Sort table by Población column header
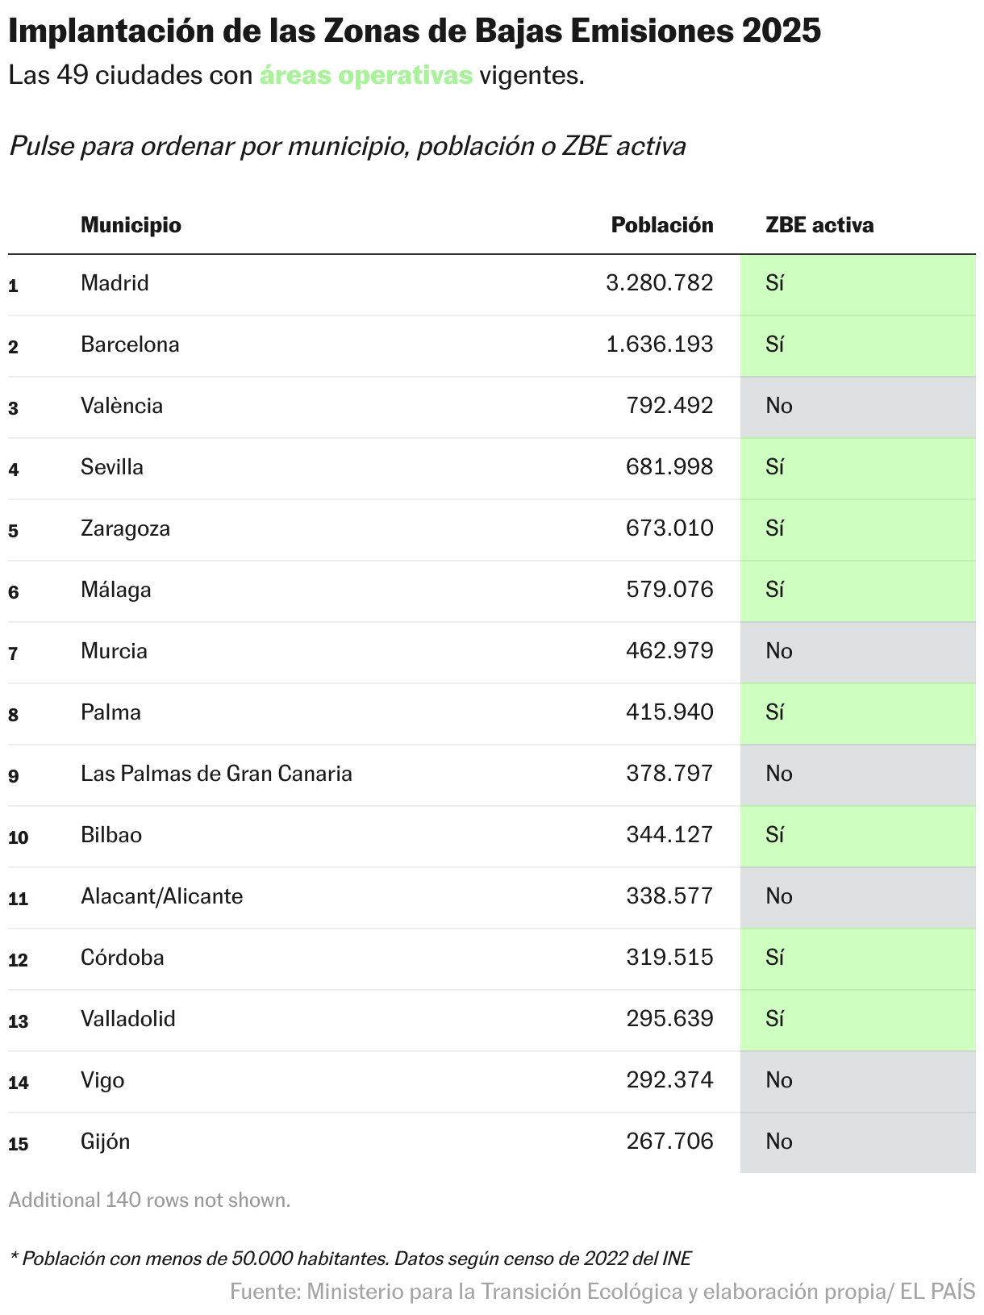This screenshot has width=984, height=1315. coord(661,225)
